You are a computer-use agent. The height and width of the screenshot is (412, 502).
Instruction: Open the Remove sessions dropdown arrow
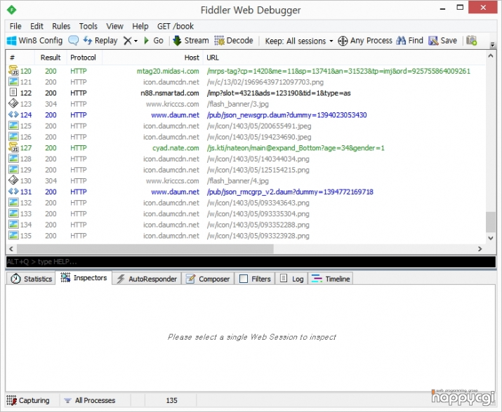click(136, 41)
